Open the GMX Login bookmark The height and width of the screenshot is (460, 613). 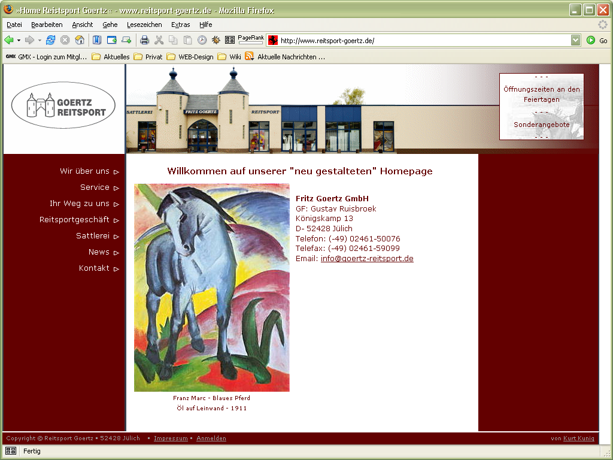click(x=46, y=57)
